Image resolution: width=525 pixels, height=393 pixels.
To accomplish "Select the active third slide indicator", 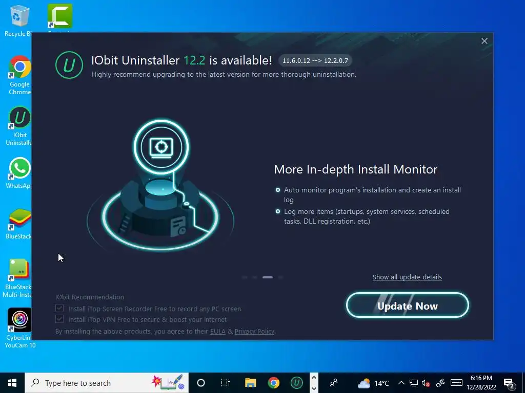I will click(x=268, y=277).
